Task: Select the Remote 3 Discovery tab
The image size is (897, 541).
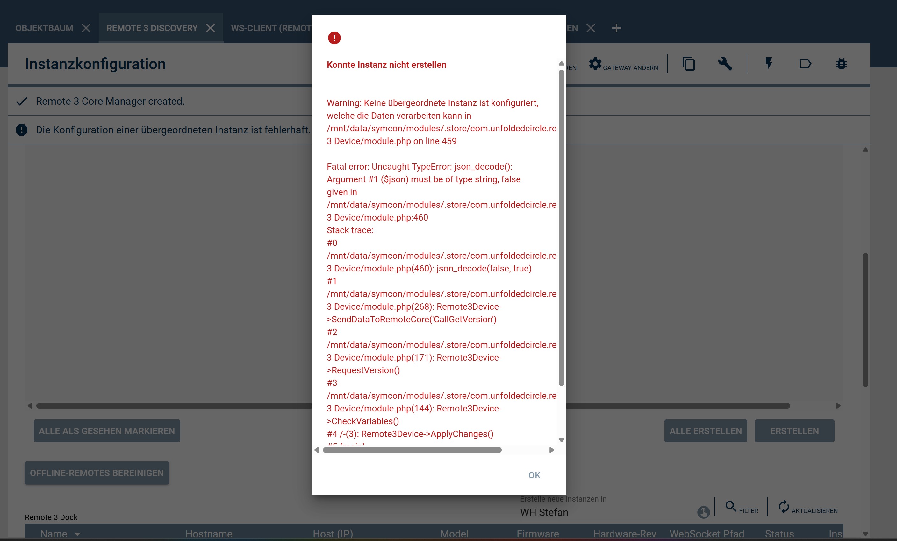Action: pyautogui.click(x=152, y=28)
